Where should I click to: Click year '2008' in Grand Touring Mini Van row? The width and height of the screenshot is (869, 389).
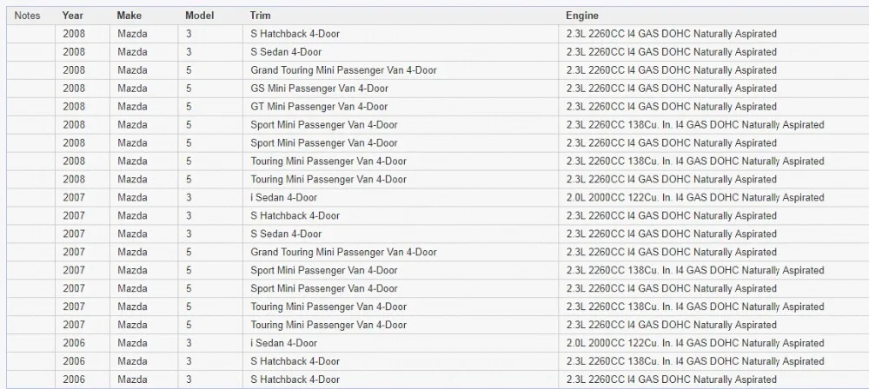(83, 70)
